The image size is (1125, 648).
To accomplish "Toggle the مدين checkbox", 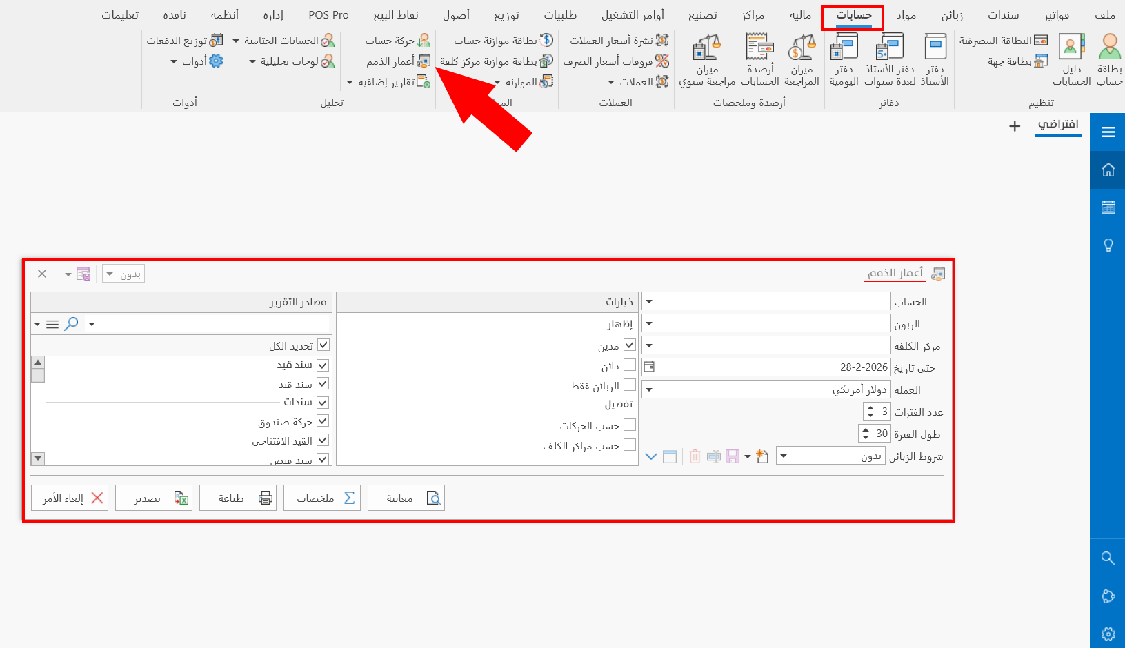I will 629,345.
